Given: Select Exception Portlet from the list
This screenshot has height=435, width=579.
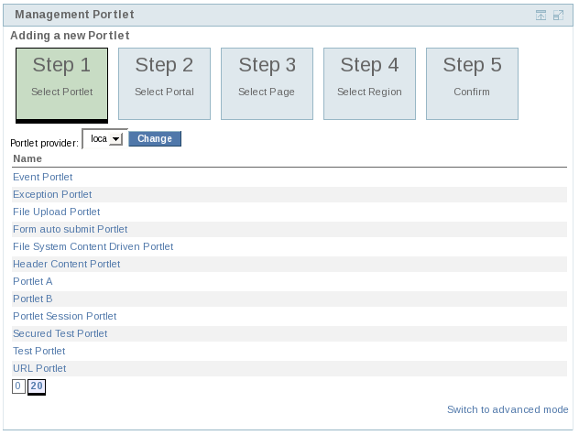Looking at the screenshot, I should (x=52, y=194).
